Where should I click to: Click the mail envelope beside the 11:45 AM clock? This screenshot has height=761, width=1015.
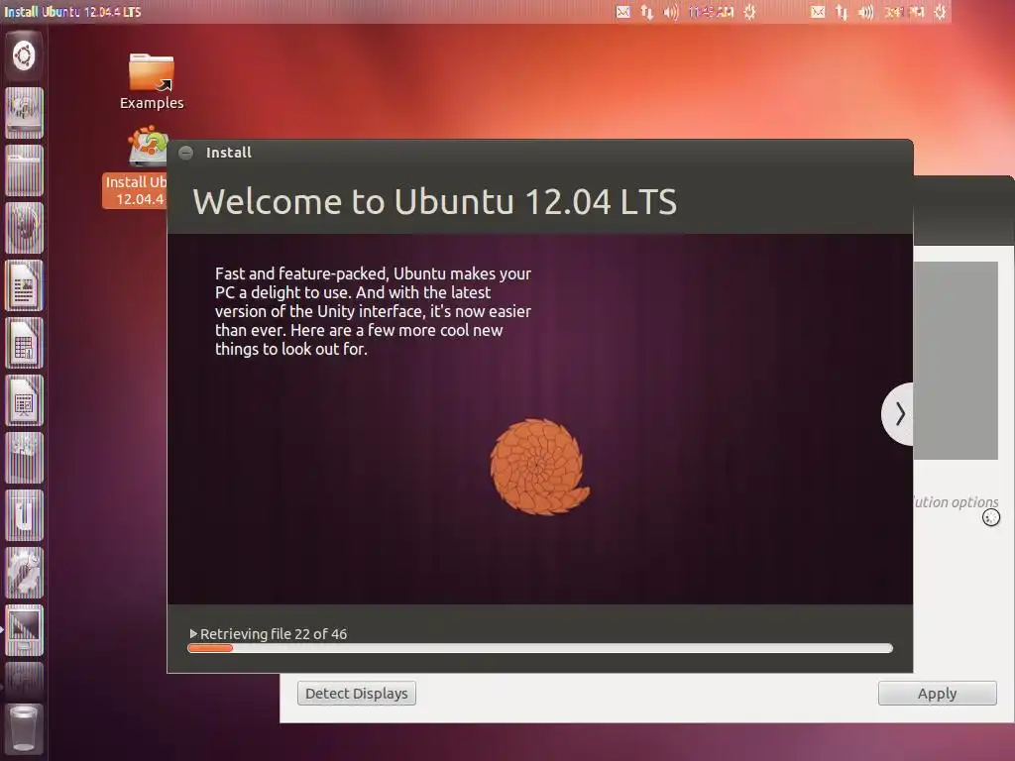pyautogui.click(x=622, y=12)
